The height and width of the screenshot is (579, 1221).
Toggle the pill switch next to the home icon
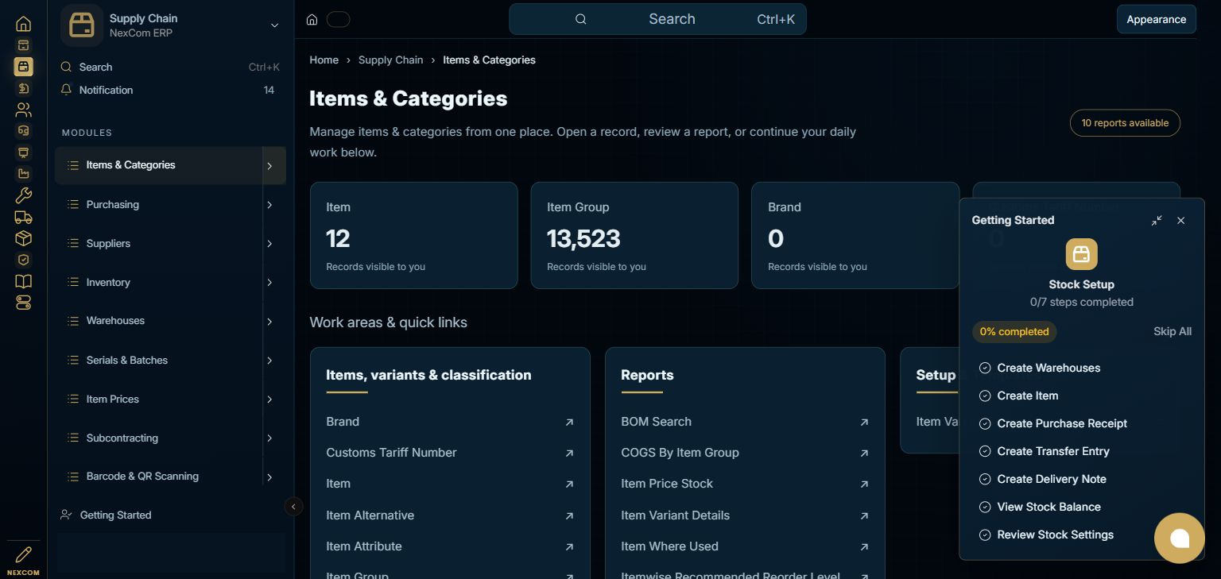click(338, 19)
